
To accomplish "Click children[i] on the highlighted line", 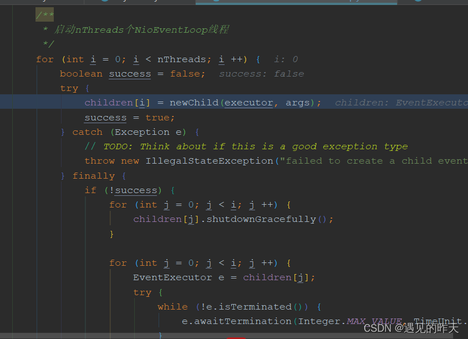I will pyautogui.click(x=117, y=103).
